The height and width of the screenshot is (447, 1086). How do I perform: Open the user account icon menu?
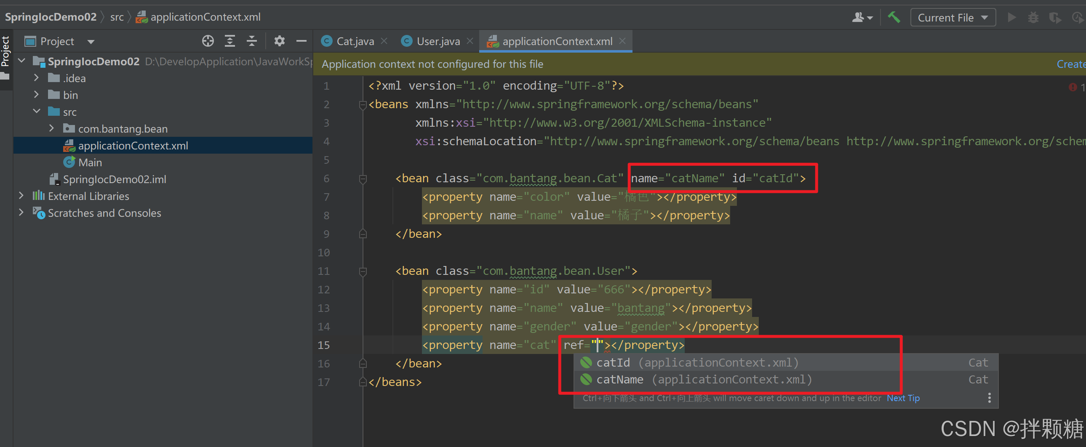[x=862, y=17]
